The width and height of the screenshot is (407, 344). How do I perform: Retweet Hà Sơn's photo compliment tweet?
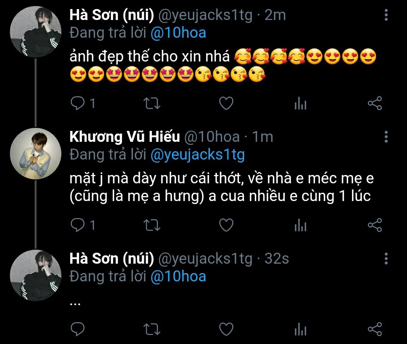coord(153,103)
